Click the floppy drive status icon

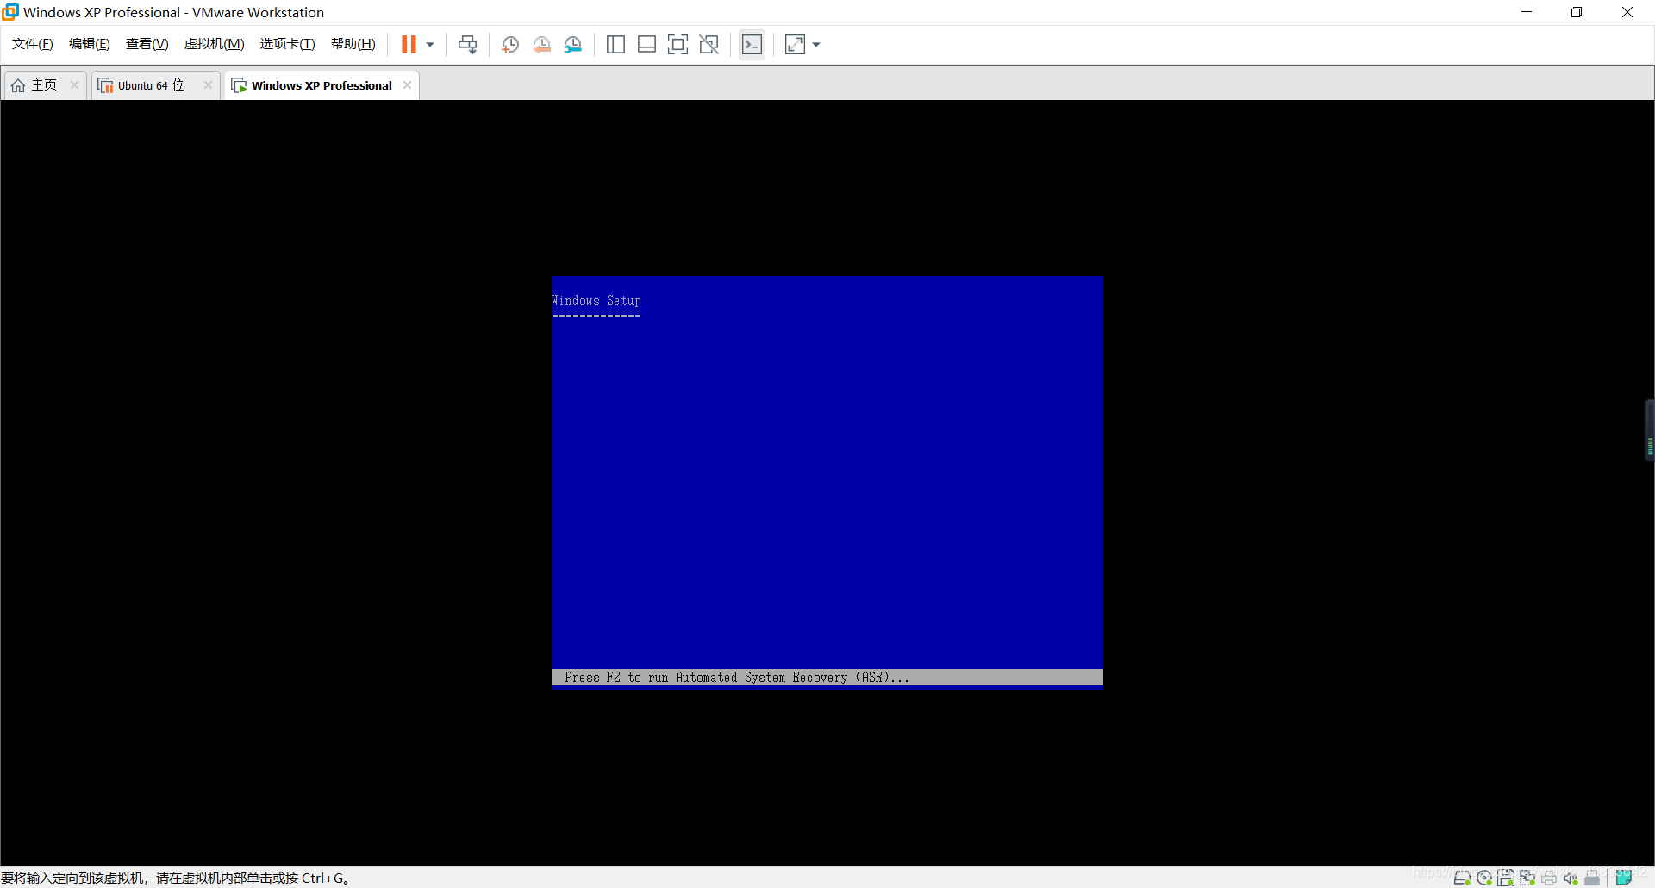pos(1506,878)
